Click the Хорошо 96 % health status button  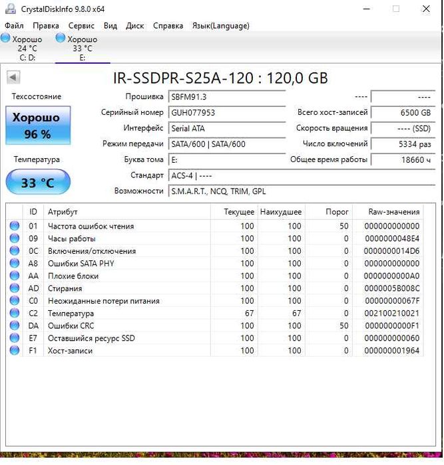[38, 126]
